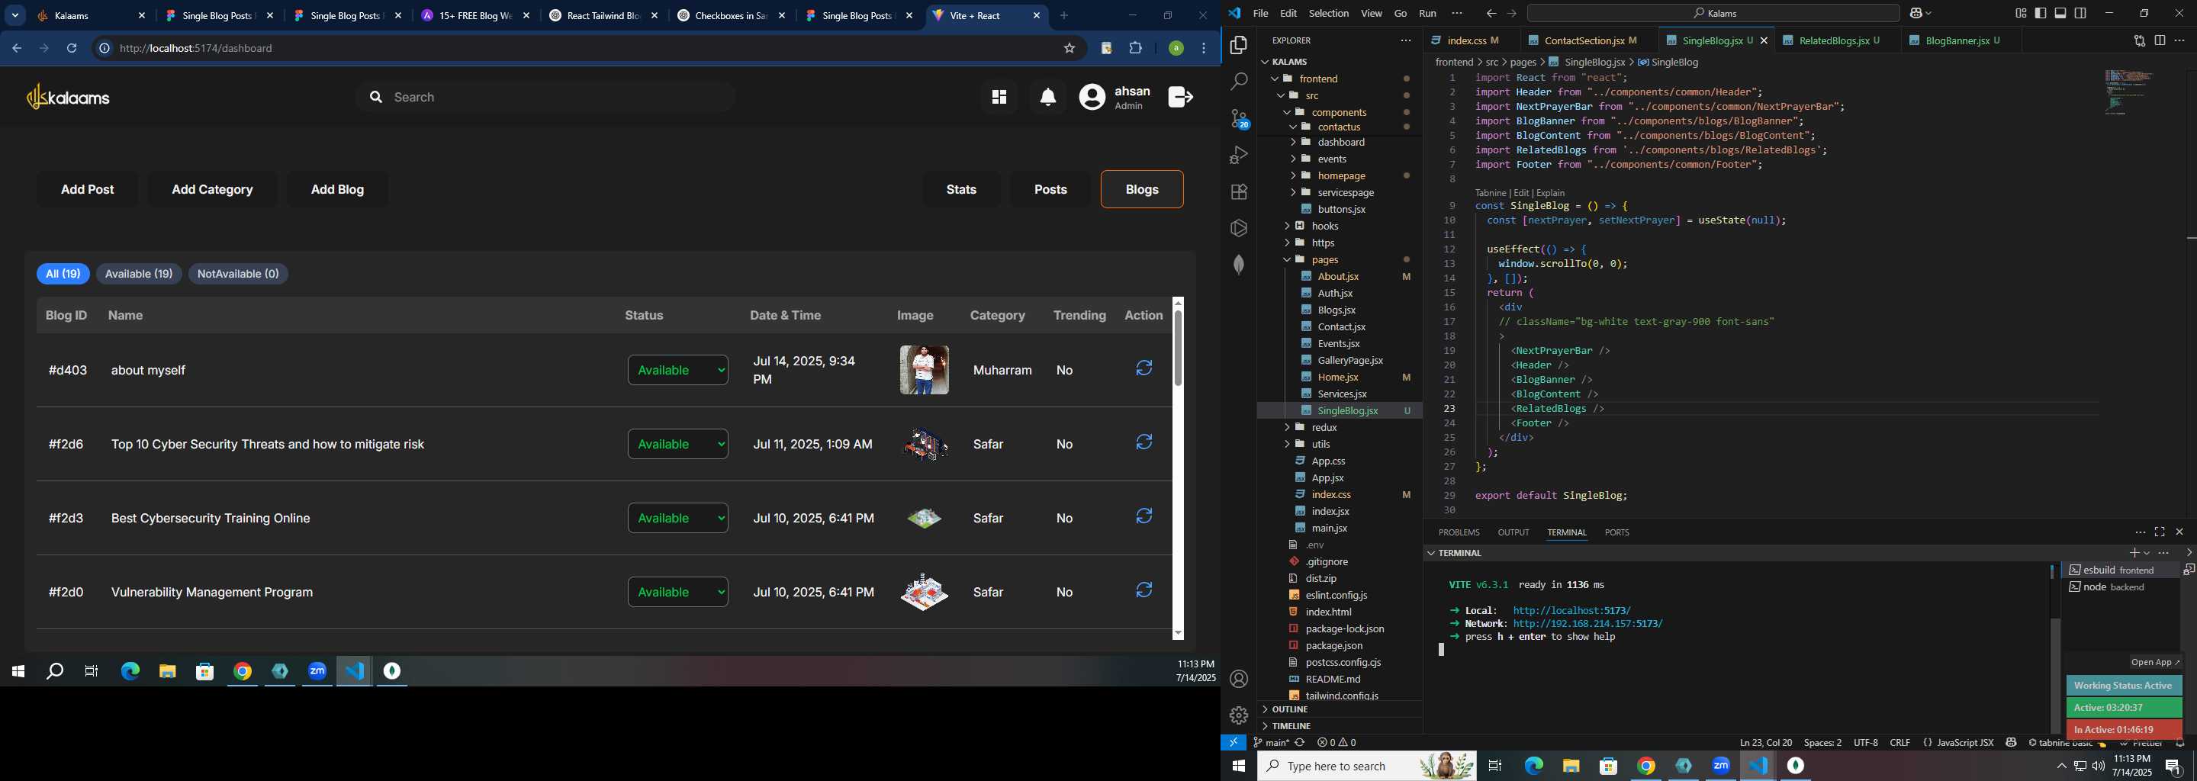Click the 'Add Category' button

[212, 189]
